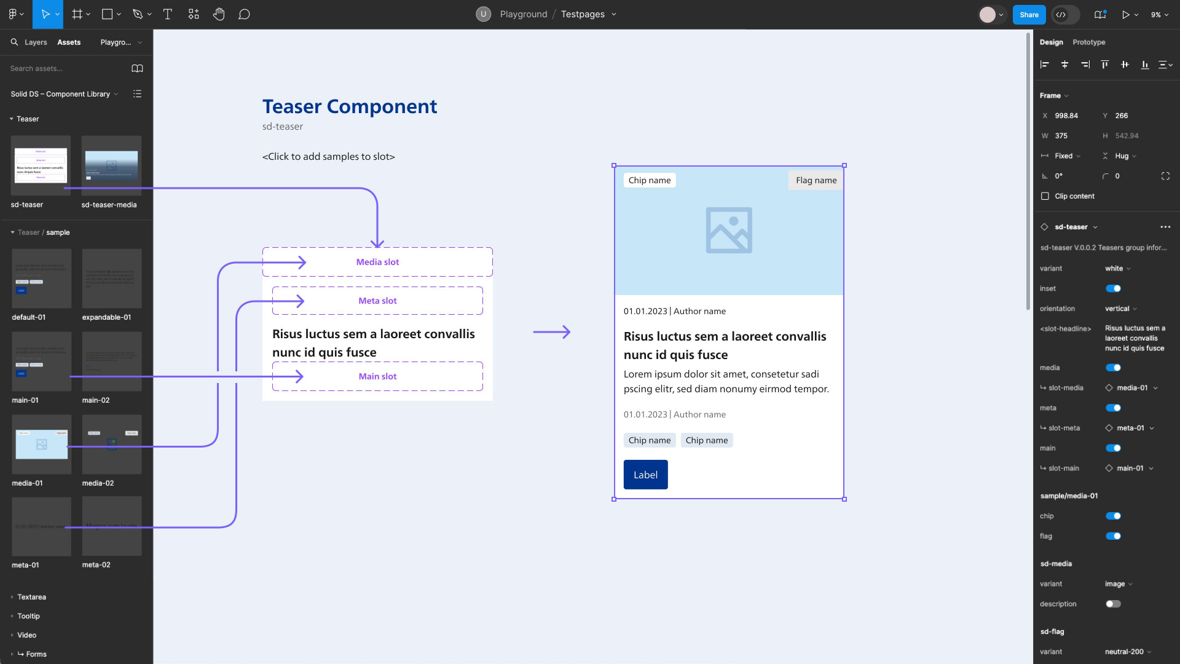Open the zoom level dropdown

tap(1158, 14)
